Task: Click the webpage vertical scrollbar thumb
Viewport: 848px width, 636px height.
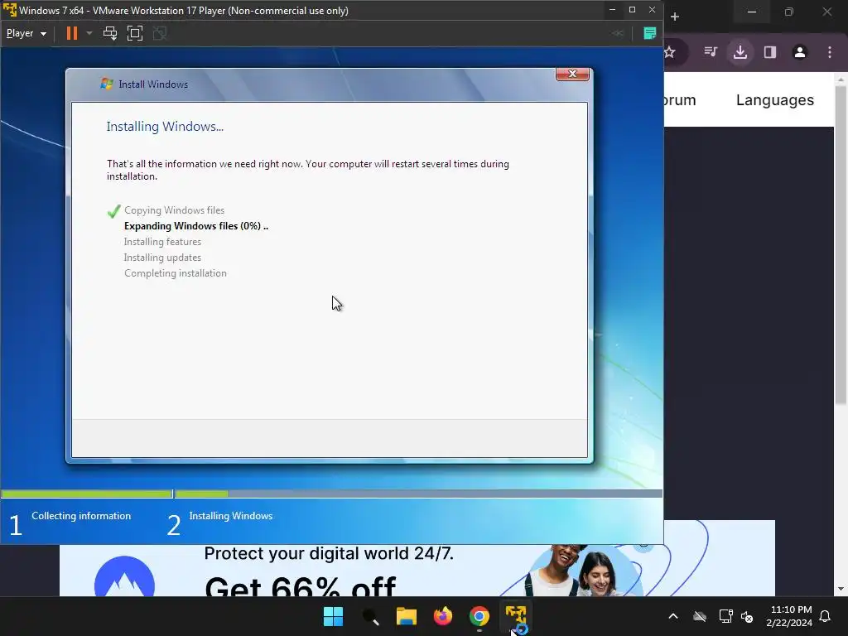Action: (x=841, y=243)
